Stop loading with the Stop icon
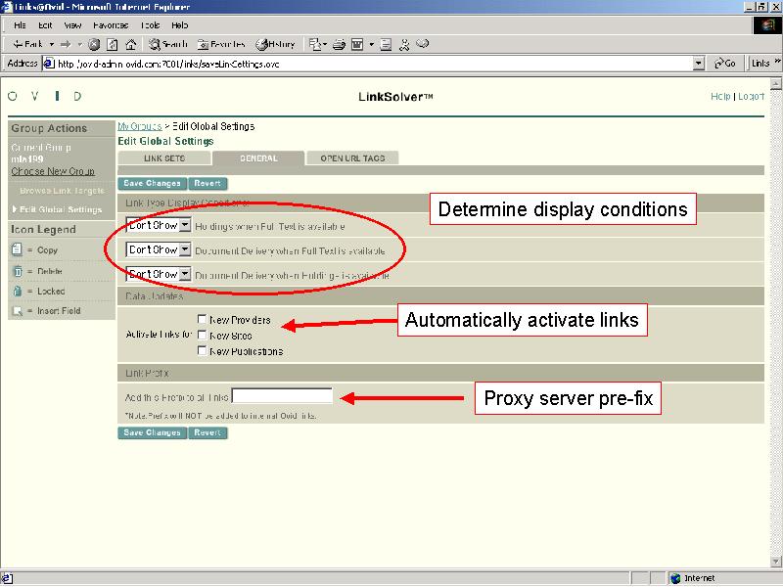This screenshot has height=587, width=783. tap(94, 44)
